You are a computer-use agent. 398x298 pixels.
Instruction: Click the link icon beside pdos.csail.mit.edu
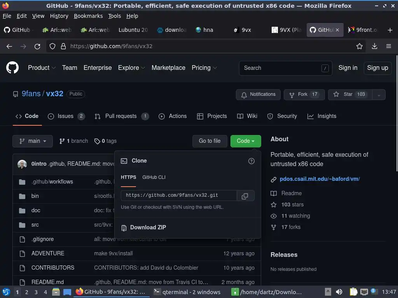click(273, 179)
